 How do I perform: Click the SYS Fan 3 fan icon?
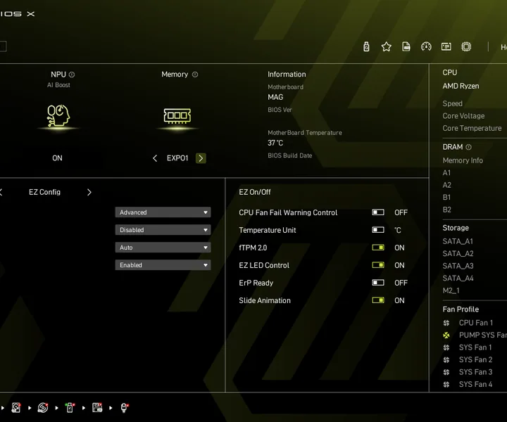point(446,372)
